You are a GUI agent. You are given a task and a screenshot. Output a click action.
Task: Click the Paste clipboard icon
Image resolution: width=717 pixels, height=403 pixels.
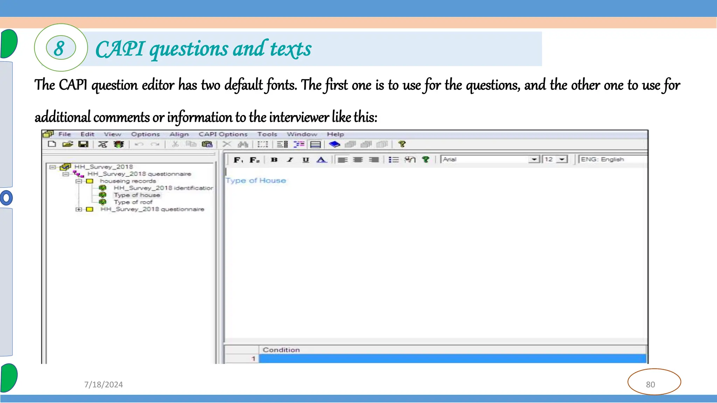(207, 144)
